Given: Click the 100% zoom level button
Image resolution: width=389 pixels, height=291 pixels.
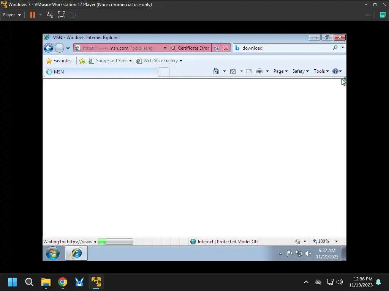Looking at the screenshot, I should tap(321, 241).
